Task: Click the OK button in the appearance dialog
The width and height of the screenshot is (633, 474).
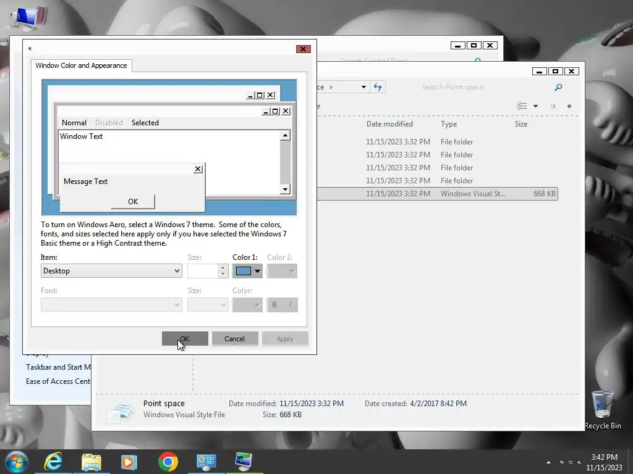Action: pyautogui.click(x=185, y=339)
